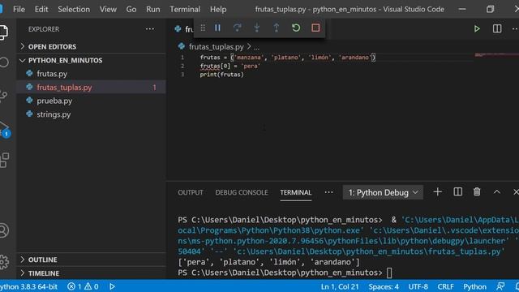Show more panel tabs ellipsis
The image size is (519, 292).
(328, 192)
